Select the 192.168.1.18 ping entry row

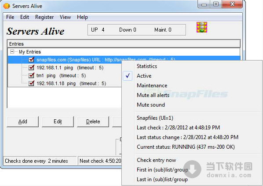tap(71, 83)
